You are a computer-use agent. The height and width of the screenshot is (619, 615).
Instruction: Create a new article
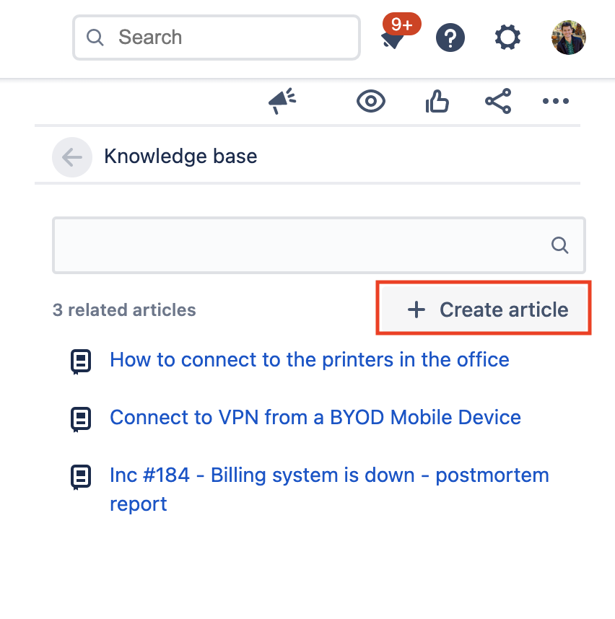(x=483, y=309)
